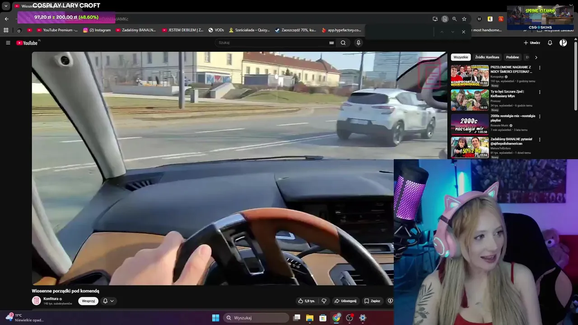Open more options for Szczura Zjod video
The image size is (578, 325).
coord(540,92)
